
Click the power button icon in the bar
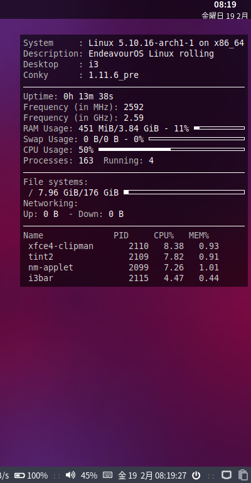click(196, 475)
